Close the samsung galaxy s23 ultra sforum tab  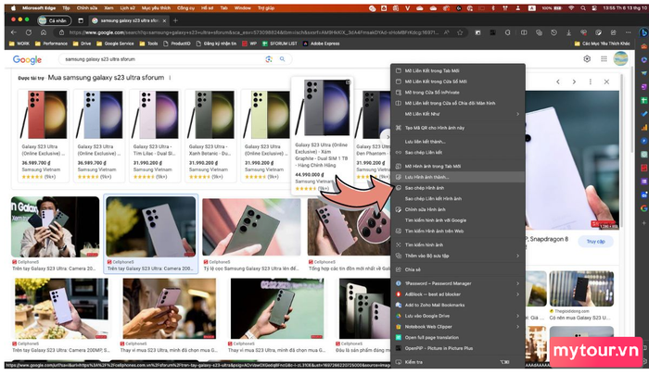coord(164,20)
